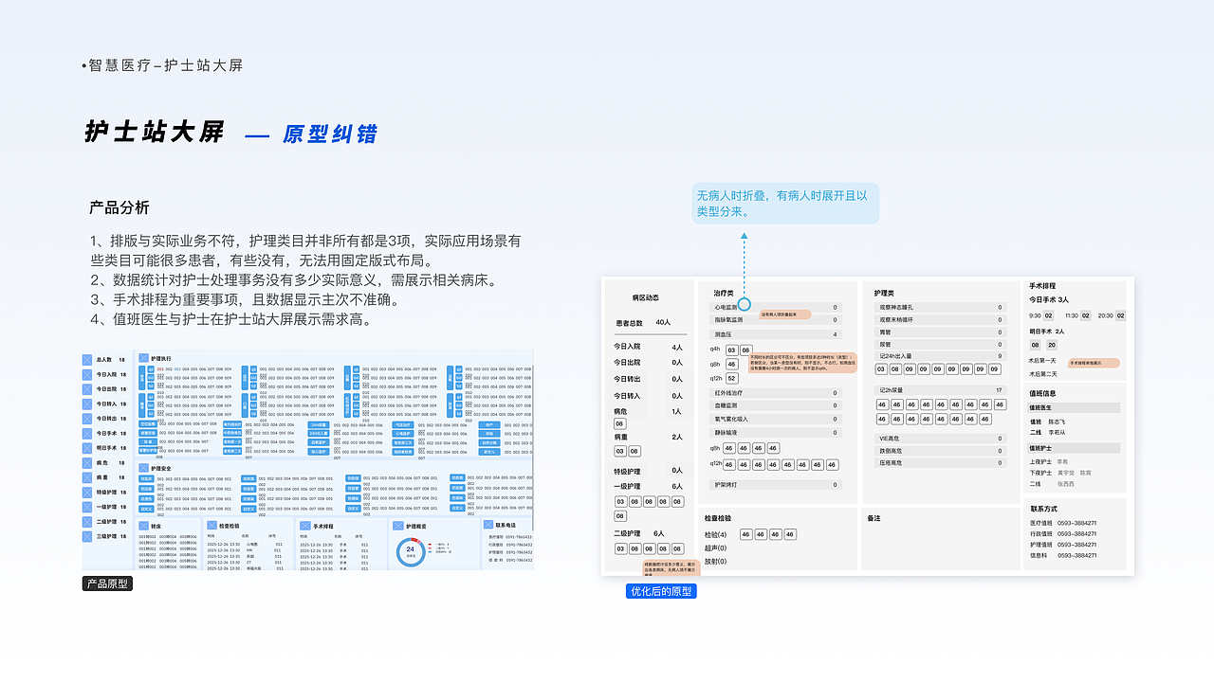This screenshot has width=1214, height=682.
Task: Click the 护理执行 panel icon
Action: click(144, 358)
